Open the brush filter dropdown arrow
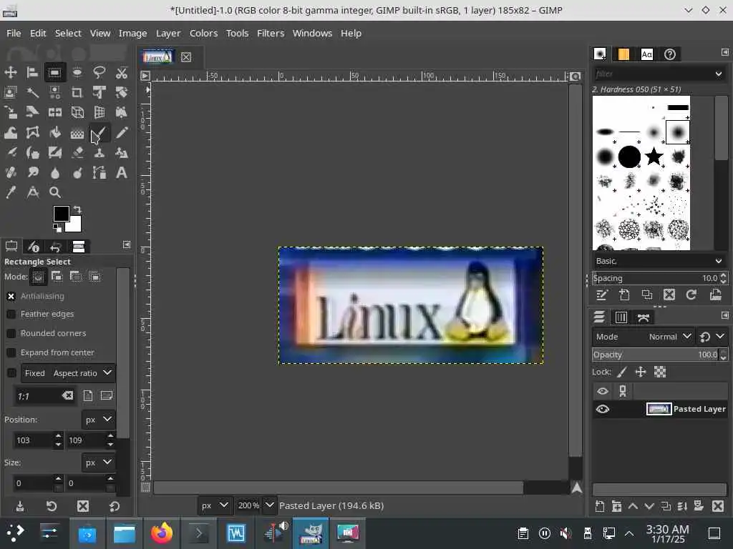The height and width of the screenshot is (549, 733). pyautogui.click(x=719, y=74)
